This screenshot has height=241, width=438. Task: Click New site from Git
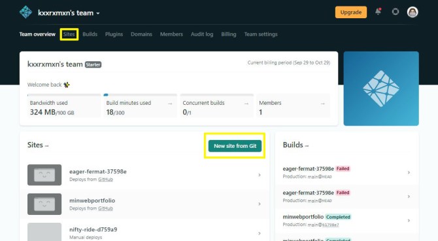235,146
